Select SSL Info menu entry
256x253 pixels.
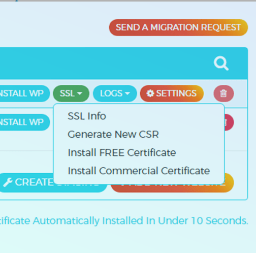coord(87,116)
